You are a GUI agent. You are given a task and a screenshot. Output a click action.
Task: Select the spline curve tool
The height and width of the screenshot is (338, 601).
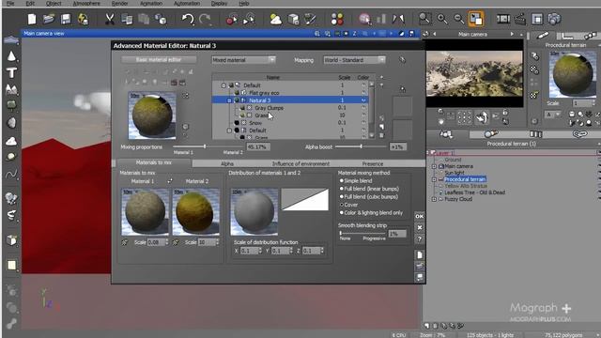11,175
